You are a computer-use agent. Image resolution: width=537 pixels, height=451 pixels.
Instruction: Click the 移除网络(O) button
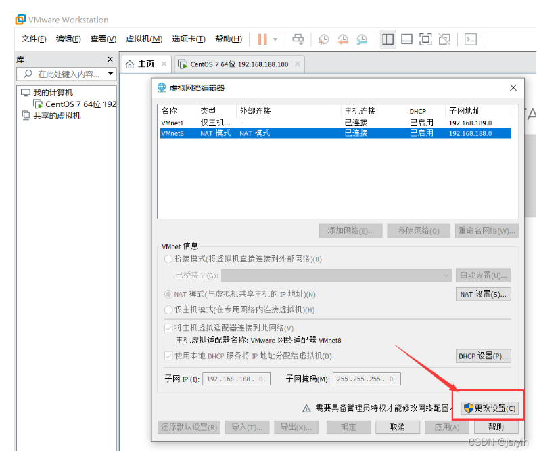pos(419,230)
